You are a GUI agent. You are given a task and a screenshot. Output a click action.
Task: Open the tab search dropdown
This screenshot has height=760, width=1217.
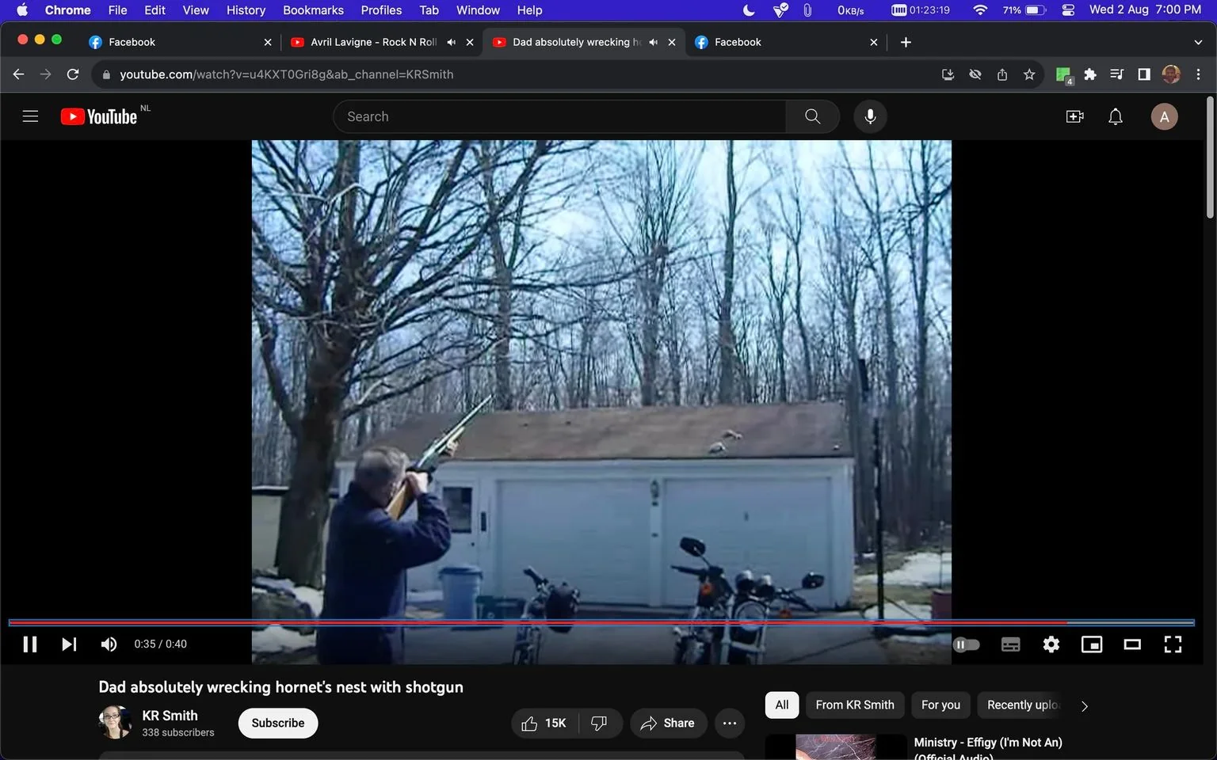(1197, 42)
